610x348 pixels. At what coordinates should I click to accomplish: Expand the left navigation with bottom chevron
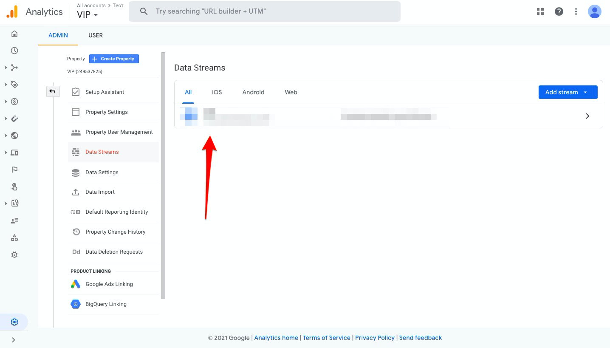click(14, 340)
